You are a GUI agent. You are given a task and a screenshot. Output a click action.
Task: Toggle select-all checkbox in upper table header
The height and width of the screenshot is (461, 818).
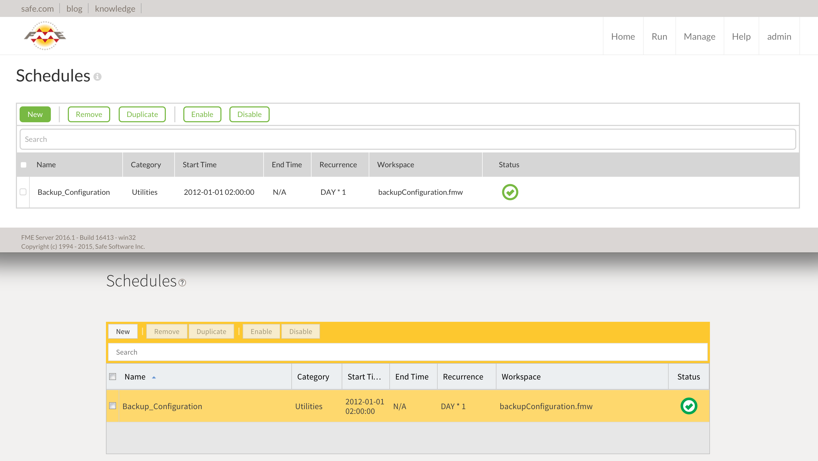coord(24,165)
